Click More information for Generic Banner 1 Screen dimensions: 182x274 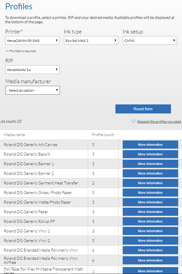tap(150, 164)
